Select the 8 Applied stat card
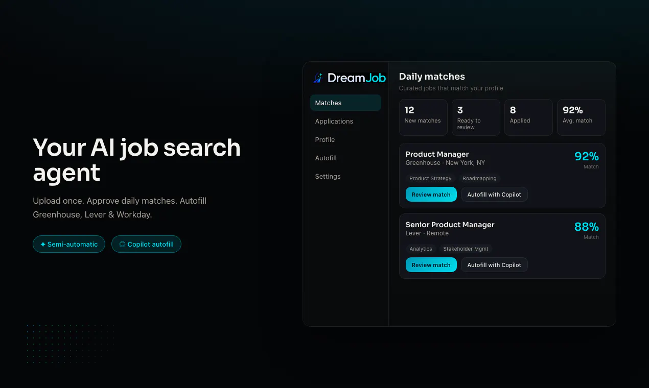649x388 pixels. point(528,117)
